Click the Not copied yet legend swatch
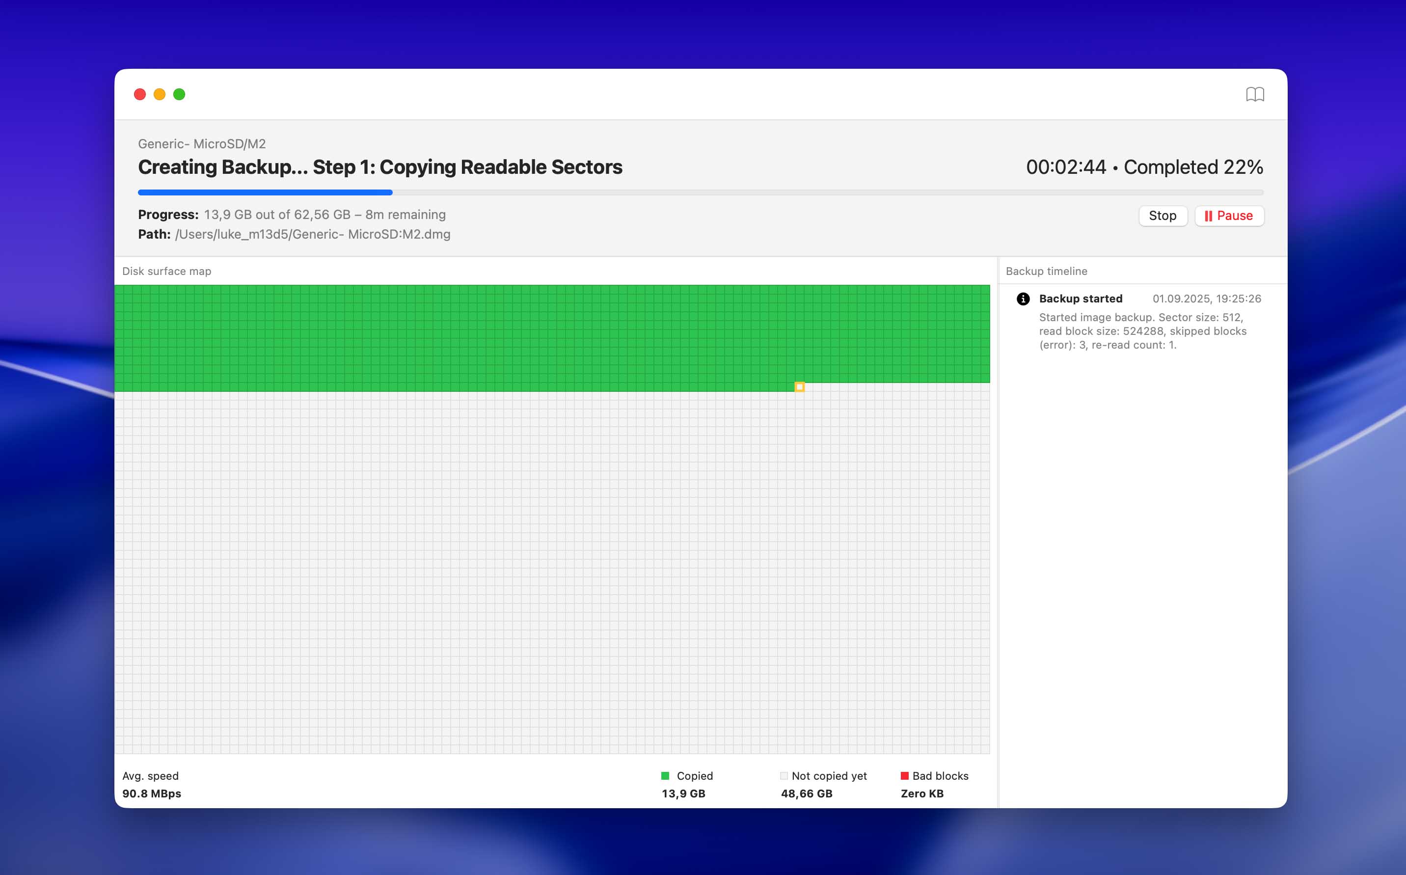The width and height of the screenshot is (1406, 875). click(784, 775)
